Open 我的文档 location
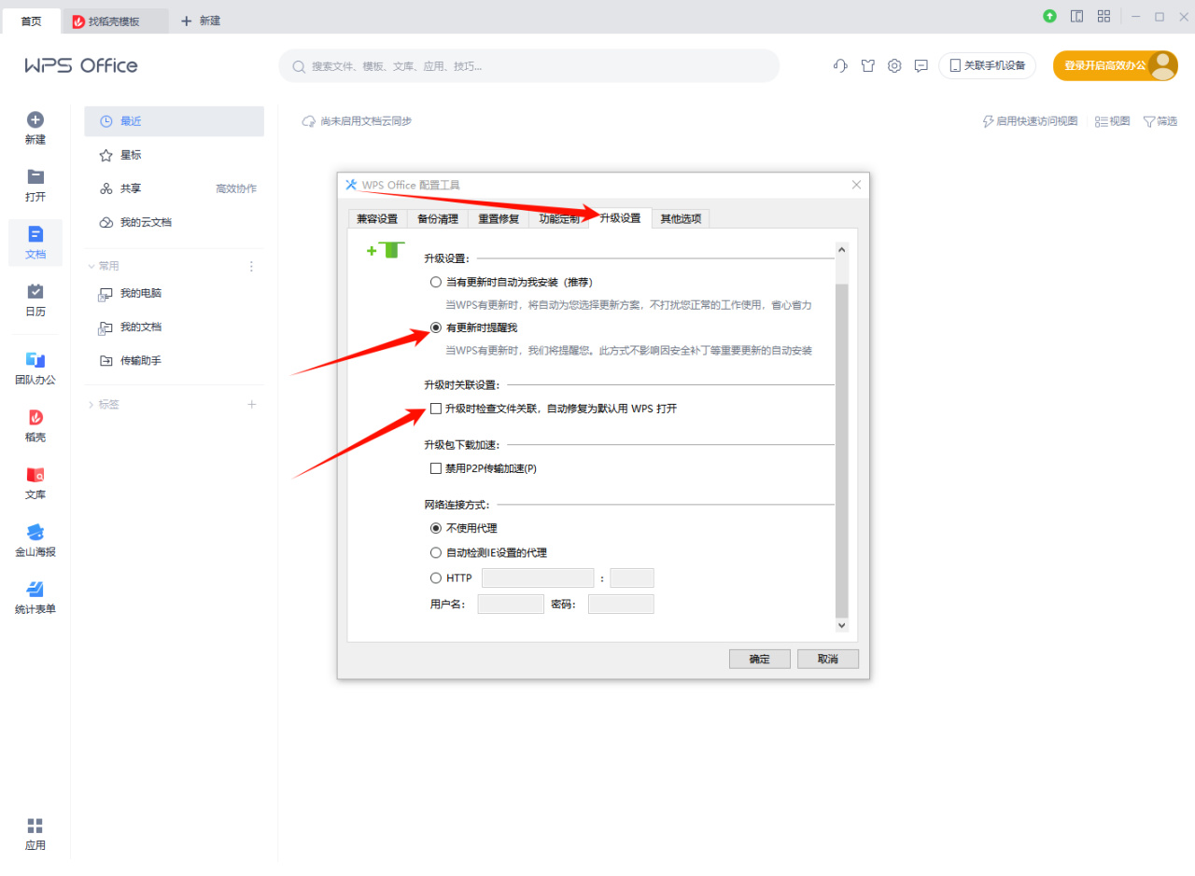The image size is (1195, 876). coord(175,327)
